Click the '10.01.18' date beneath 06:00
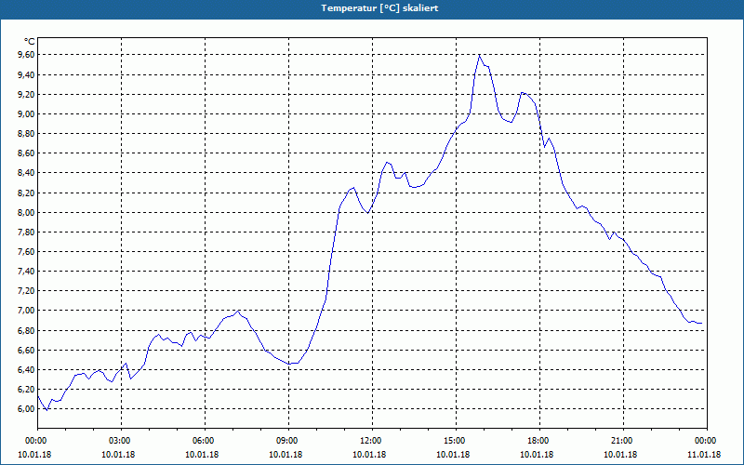744x465 pixels. 202,455
